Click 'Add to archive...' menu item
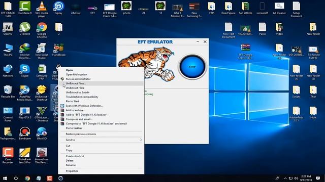 pyautogui.click(x=76, y=110)
